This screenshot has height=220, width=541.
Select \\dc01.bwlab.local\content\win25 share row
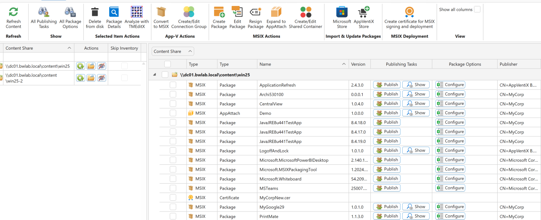pos(71,66)
